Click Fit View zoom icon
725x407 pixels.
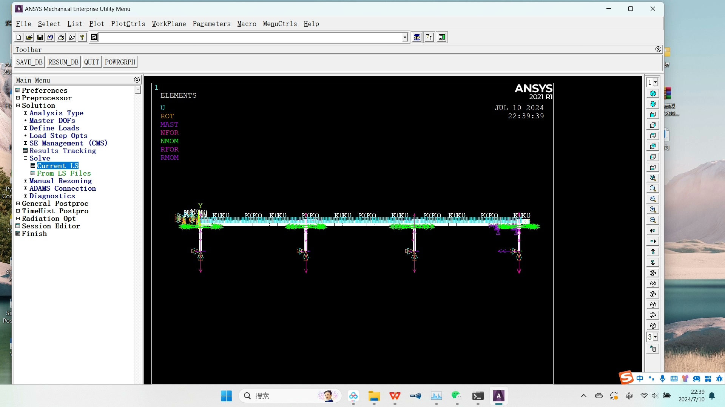(653, 178)
